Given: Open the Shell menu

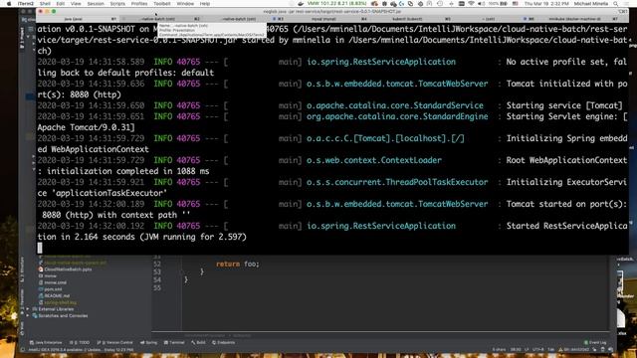Looking at the screenshot, I should [x=45, y=4].
